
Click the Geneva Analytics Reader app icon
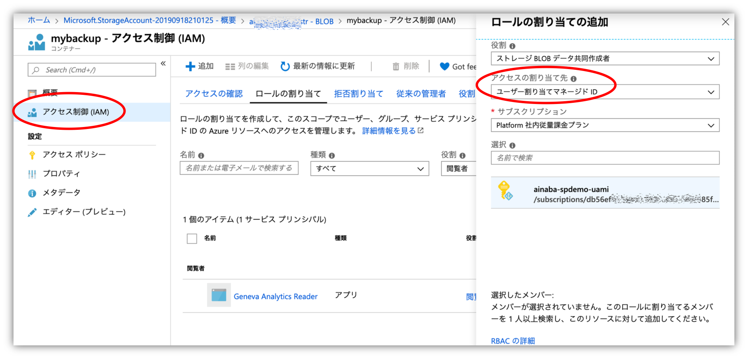coord(219,295)
